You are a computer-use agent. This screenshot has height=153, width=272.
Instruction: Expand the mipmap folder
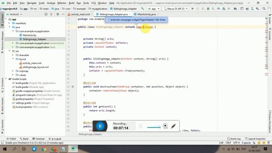13,71
